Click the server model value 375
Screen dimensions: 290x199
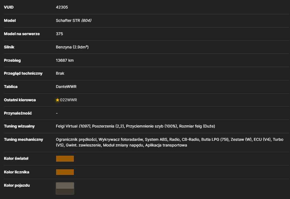(x=59, y=34)
